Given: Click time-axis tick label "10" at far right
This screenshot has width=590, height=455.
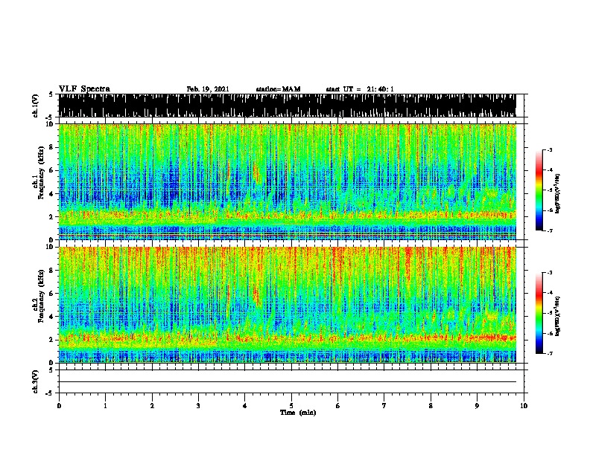Looking at the screenshot, I should coord(524,406).
